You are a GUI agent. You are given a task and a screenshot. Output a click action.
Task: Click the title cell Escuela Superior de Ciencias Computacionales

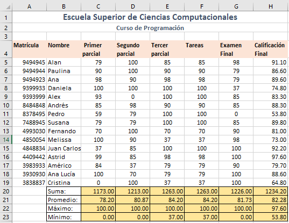[x=150, y=17]
